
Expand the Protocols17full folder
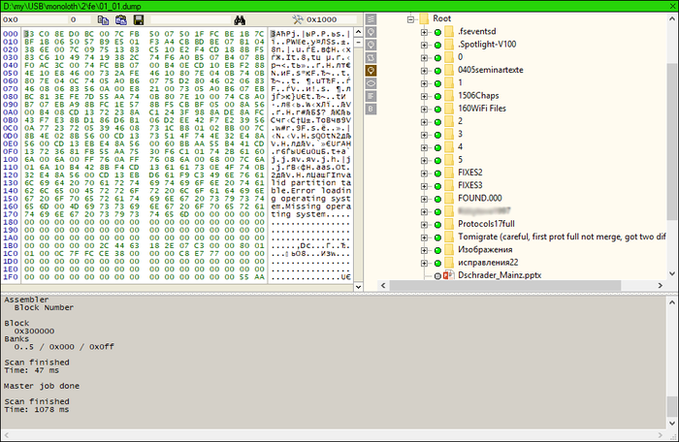[x=425, y=223]
